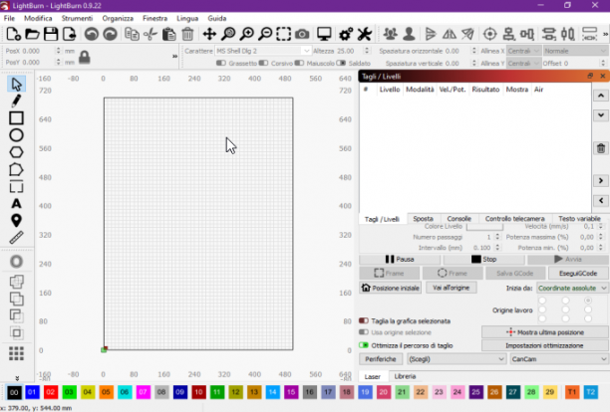The height and width of the screenshot is (412, 610).
Task: Switch to the Console tab
Action: (x=458, y=219)
